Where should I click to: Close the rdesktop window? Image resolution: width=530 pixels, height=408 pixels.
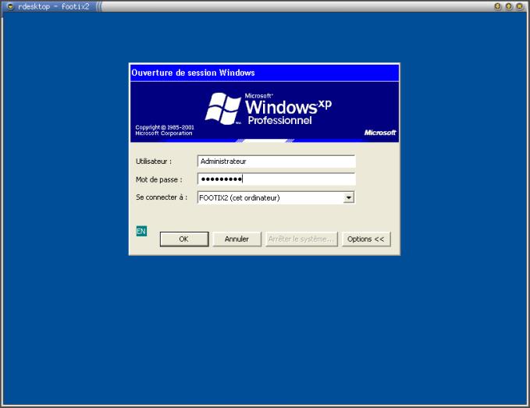(520, 5)
